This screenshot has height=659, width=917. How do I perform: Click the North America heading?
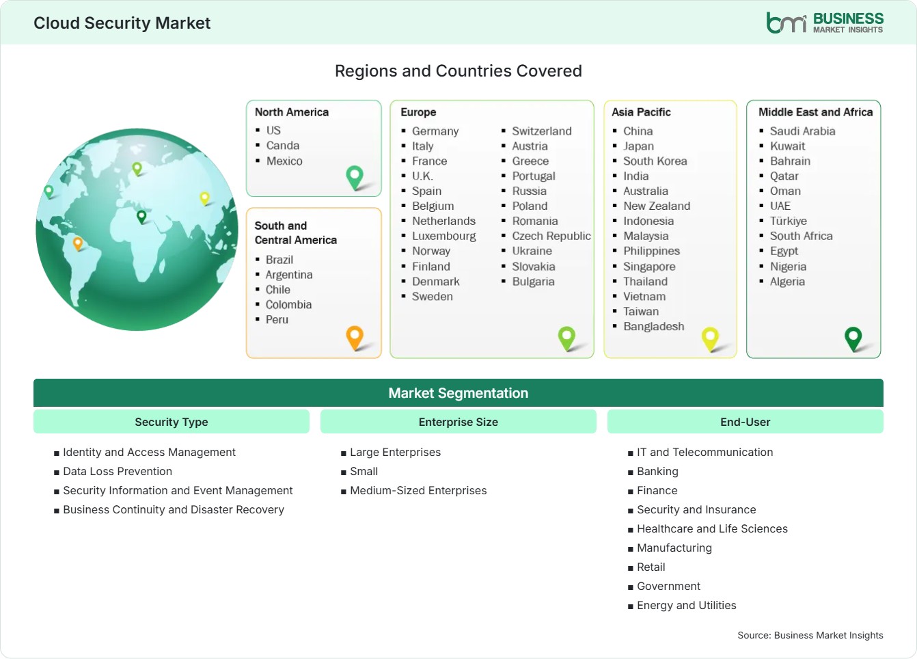[x=292, y=112]
